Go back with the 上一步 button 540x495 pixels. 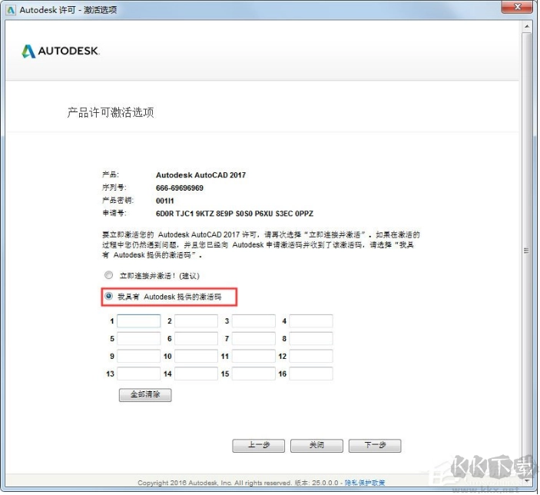(258, 446)
